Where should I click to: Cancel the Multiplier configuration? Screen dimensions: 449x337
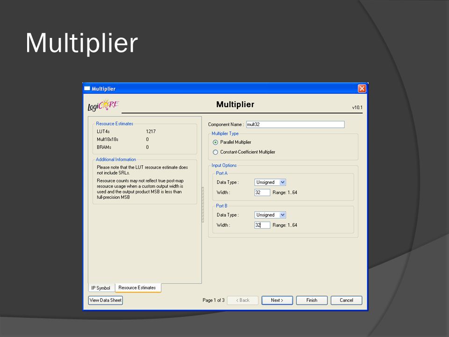click(347, 300)
